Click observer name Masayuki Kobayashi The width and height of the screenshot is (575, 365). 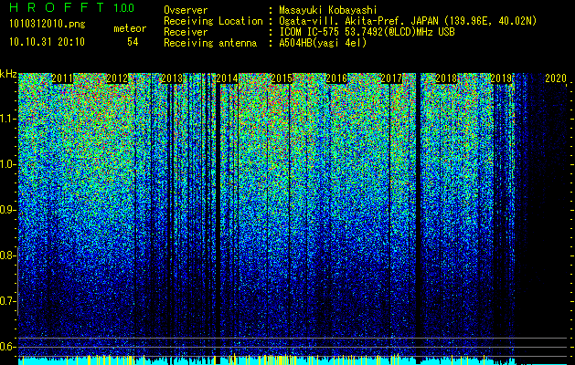pos(328,10)
